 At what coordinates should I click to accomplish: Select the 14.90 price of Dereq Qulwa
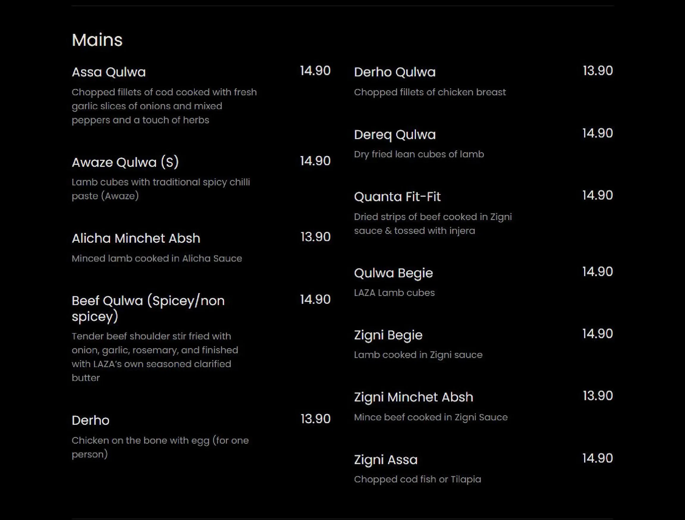tap(597, 133)
